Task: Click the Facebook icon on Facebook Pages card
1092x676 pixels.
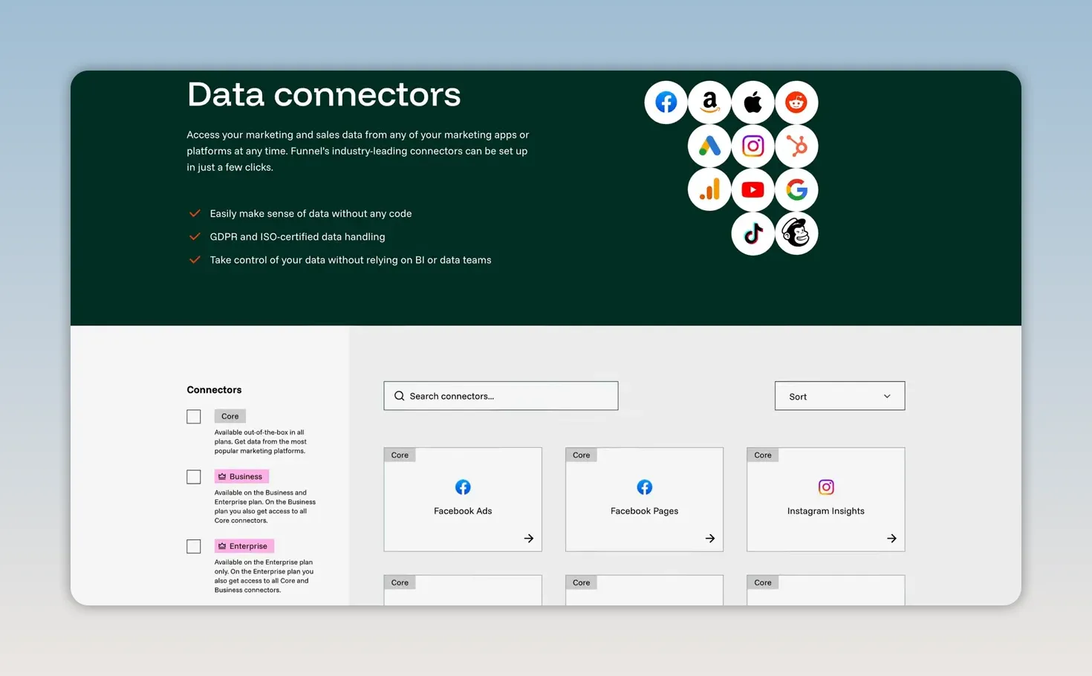Action: (x=644, y=487)
